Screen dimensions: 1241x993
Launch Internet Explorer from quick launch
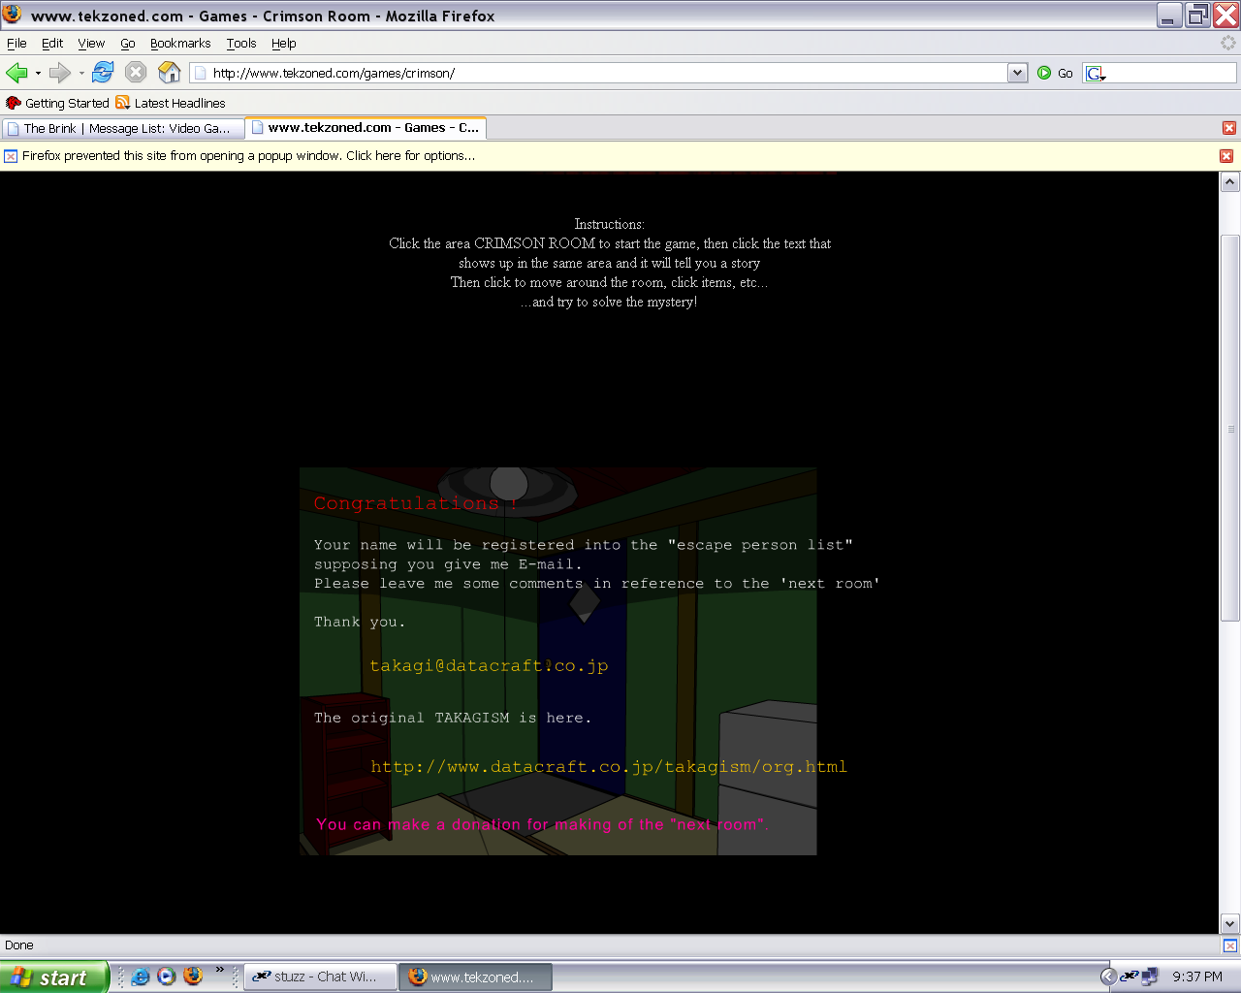click(x=141, y=977)
